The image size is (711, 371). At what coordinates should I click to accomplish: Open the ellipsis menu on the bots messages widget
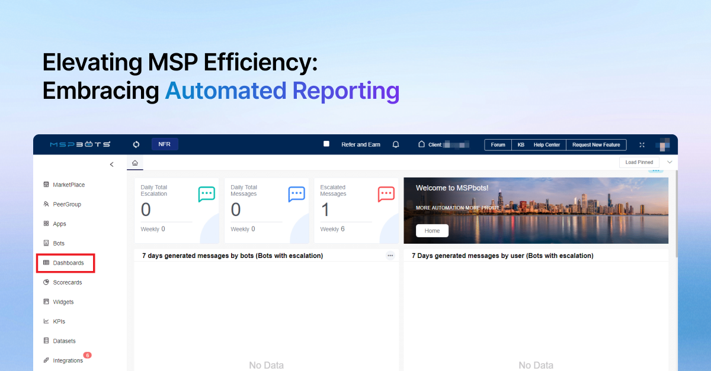(x=390, y=256)
